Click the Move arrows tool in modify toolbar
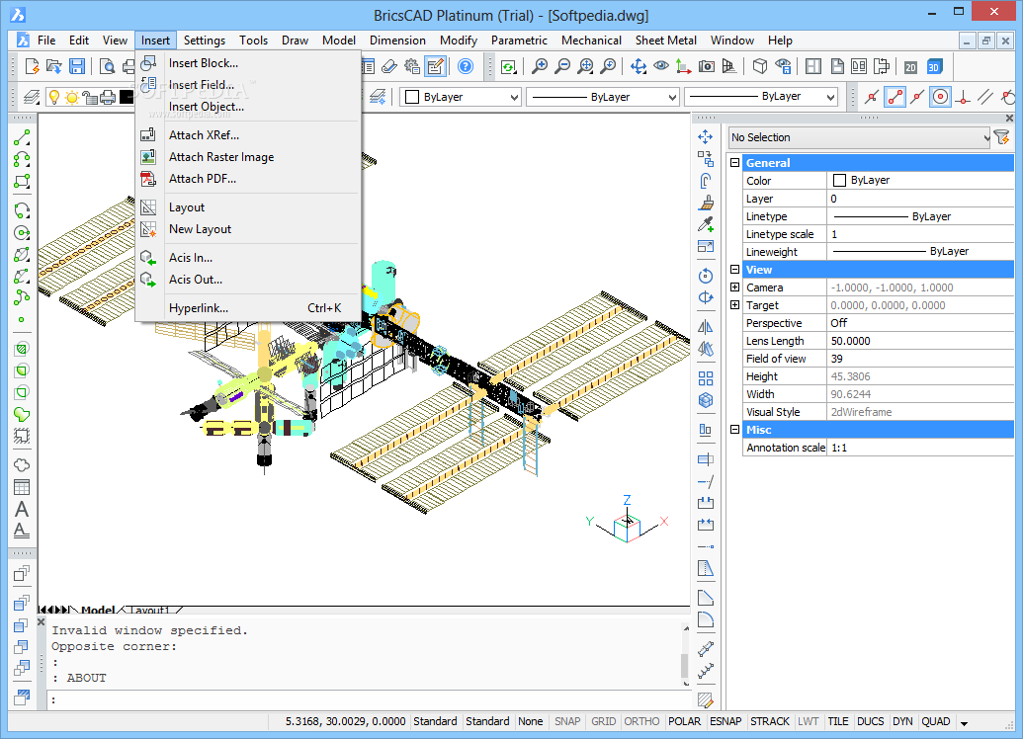Image resolution: width=1023 pixels, height=739 pixels. tap(706, 137)
